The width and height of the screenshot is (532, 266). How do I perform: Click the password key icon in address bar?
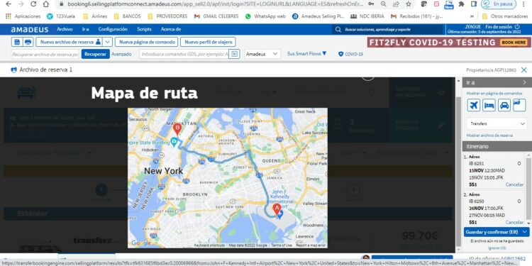[x=371, y=4]
